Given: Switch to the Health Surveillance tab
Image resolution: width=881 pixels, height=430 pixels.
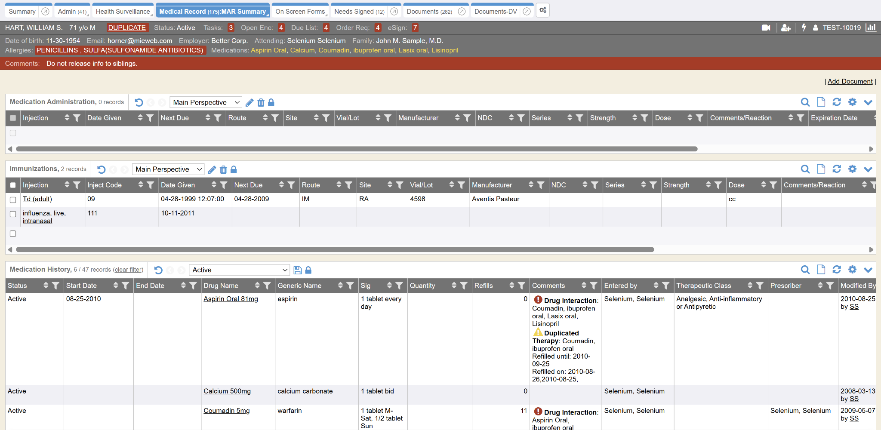Looking at the screenshot, I should (x=123, y=12).
